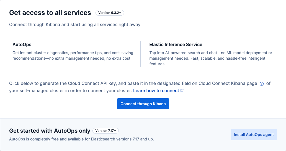Click the external link icon beside Learn how to connect
Screen dimensions: 286x151
(182, 90)
